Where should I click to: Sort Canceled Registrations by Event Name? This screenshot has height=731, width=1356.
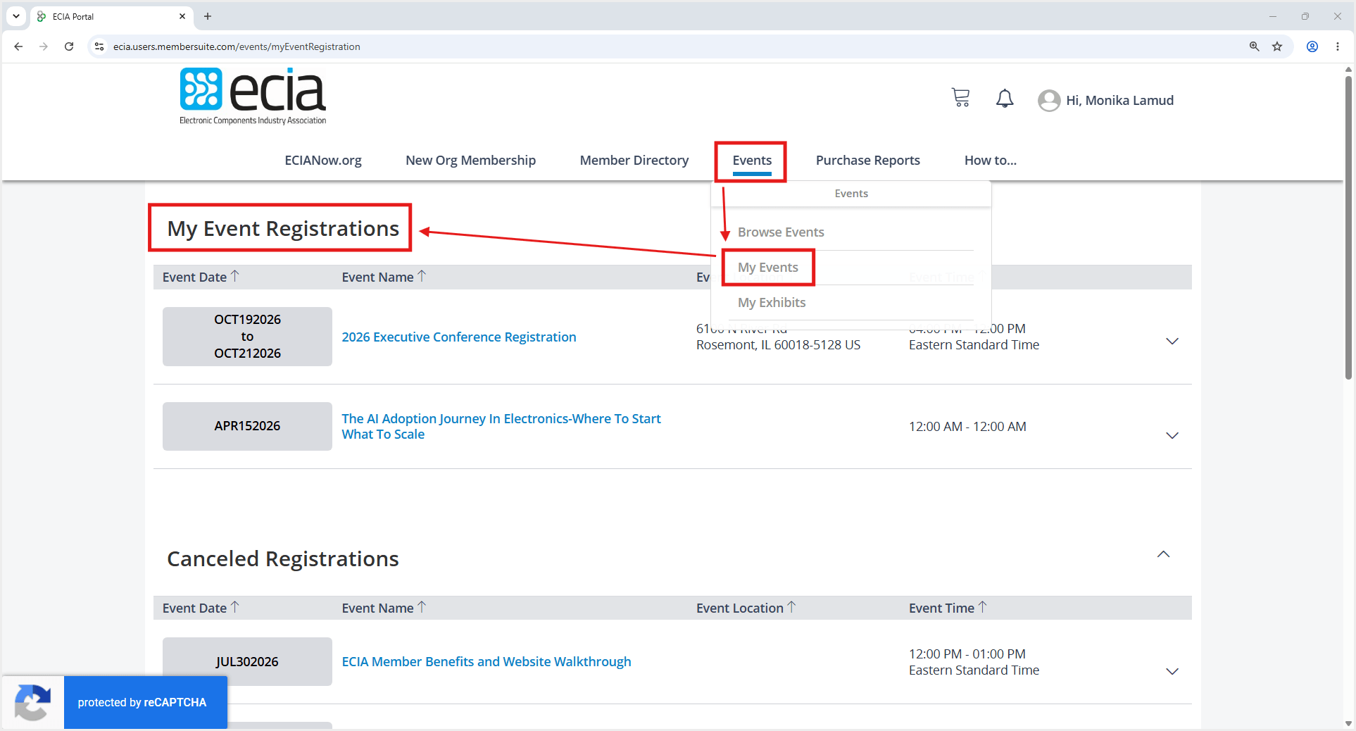point(384,608)
